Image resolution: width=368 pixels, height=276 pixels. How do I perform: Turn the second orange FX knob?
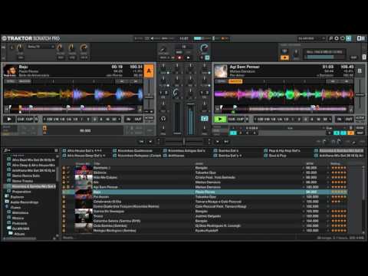point(71,48)
